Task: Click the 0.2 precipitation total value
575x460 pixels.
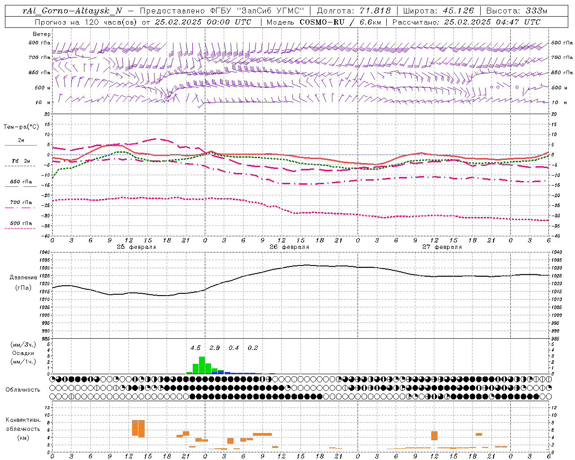Action: 253,348
